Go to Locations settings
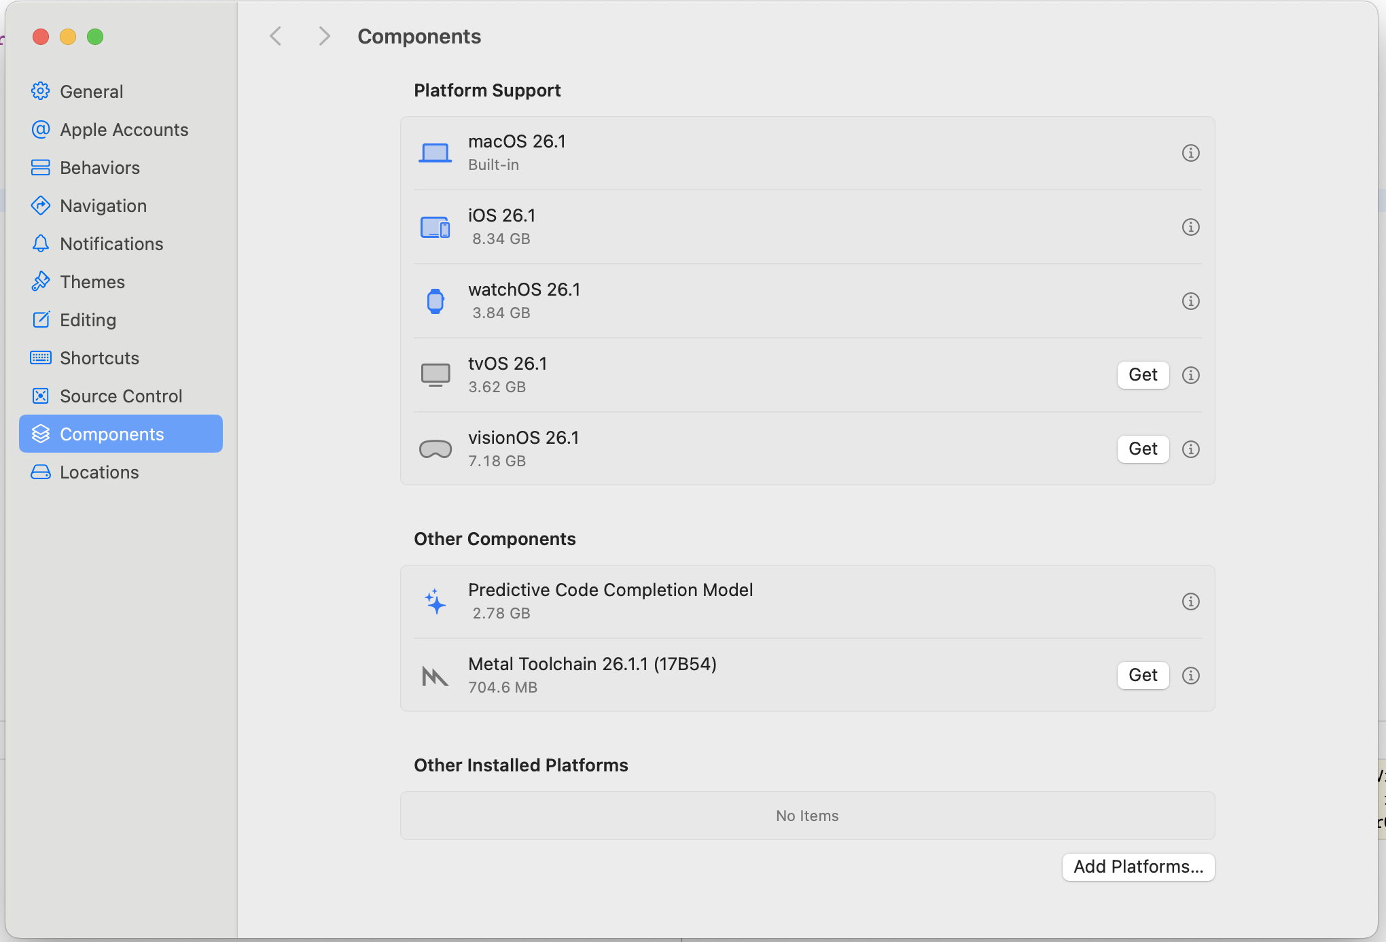Image resolution: width=1386 pixels, height=942 pixels. 99,472
